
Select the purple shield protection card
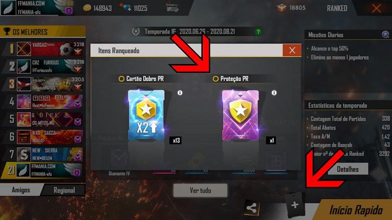(240, 115)
